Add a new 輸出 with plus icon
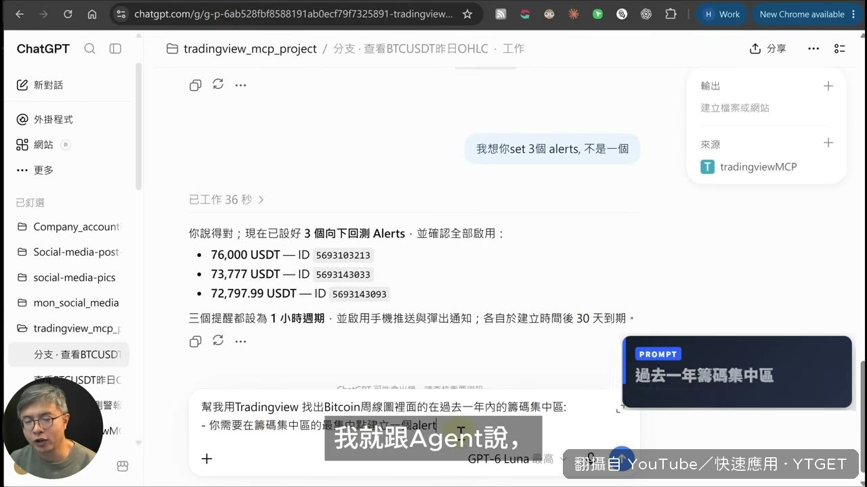The image size is (867, 487). pyautogui.click(x=828, y=86)
